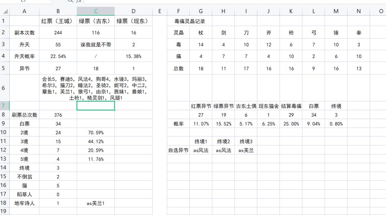Select the 副本次数 label cell
This screenshot has height=215, width=386.
(24, 33)
